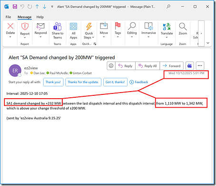This screenshot has width=216, height=186.
Task: Click the Translate icon
Action: click(x=167, y=27)
